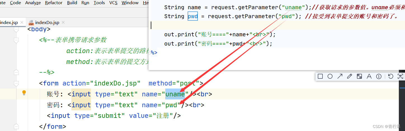The image size is (405, 131).
Task: Click the 接受到表单提交 comment in popup
Action: pos(352,16)
